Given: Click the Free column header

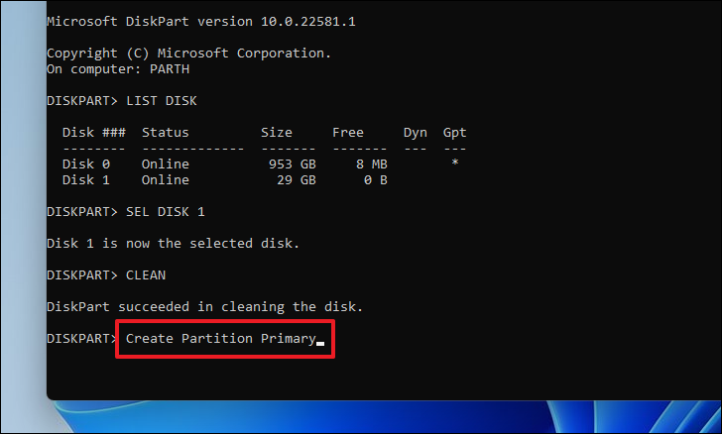Looking at the screenshot, I should [348, 133].
